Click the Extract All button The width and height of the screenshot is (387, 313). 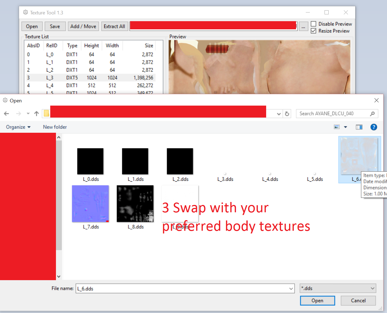click(114, 26)
